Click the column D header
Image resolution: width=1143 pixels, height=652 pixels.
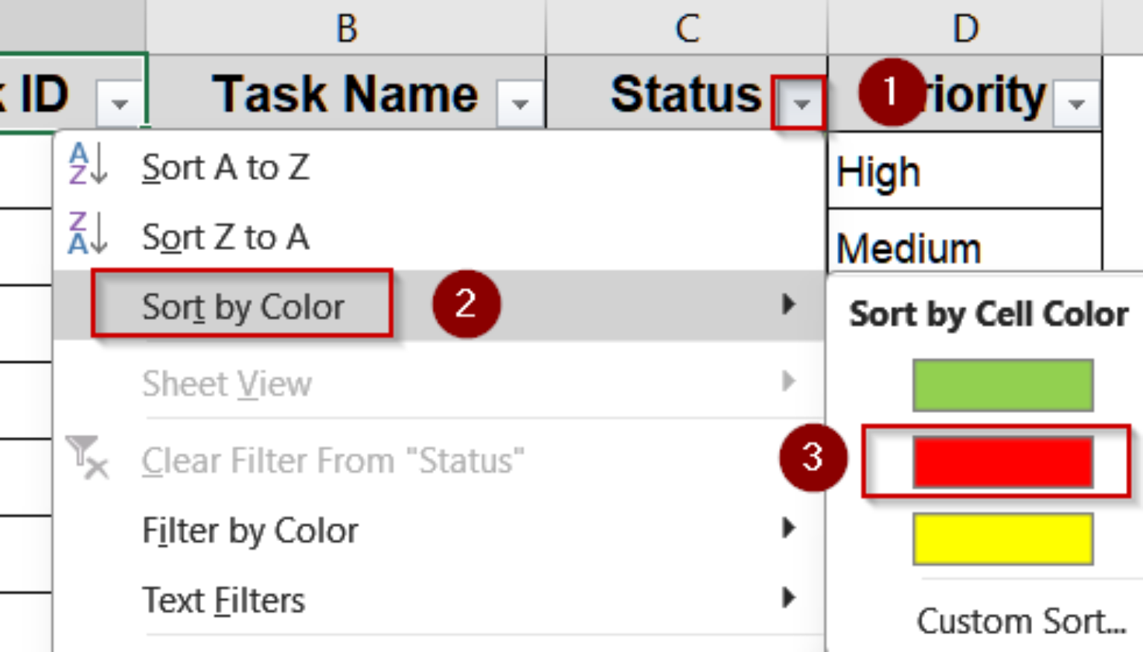tap(966, 26)
